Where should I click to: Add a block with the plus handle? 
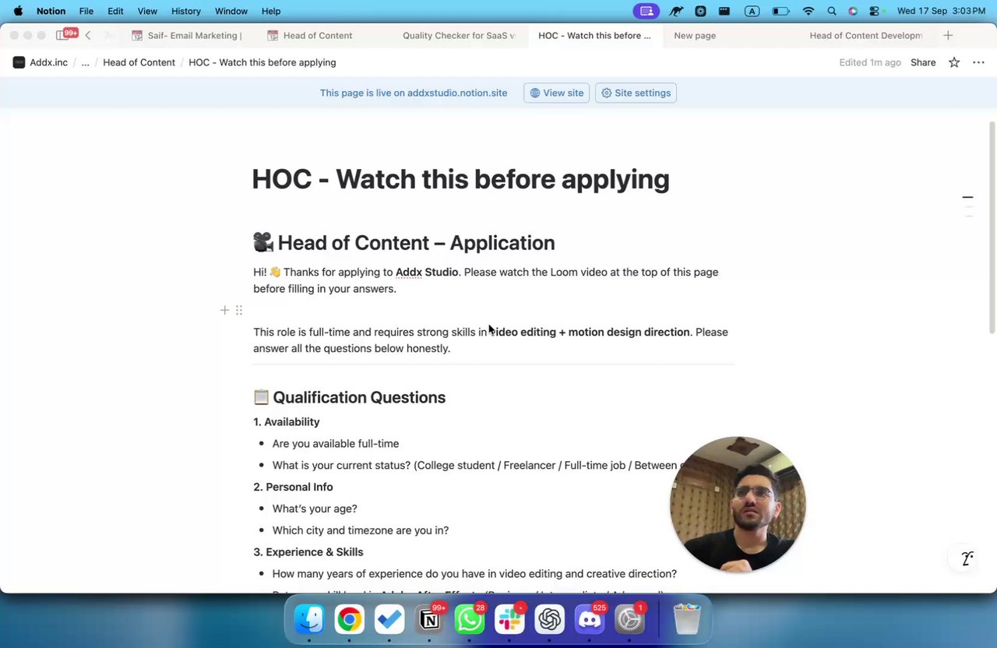point(224,310)
